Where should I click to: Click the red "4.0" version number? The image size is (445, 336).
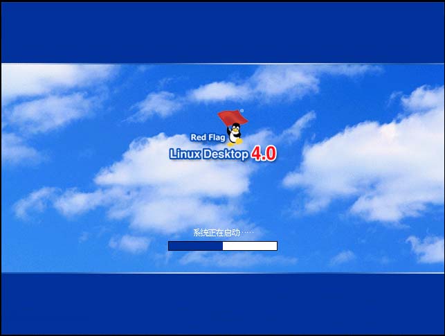point(264,154)
